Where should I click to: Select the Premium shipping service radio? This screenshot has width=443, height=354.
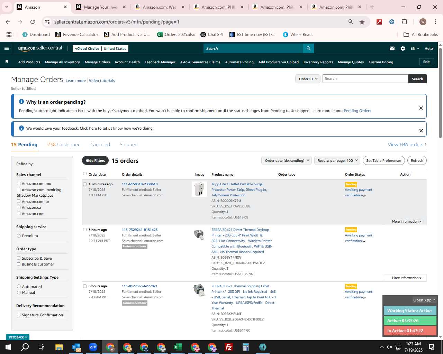(x=19, y=236)
